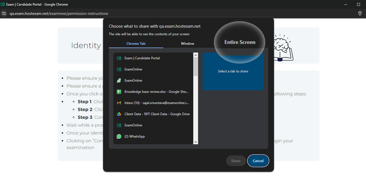Click the WhatsApp icon in tab list
Image resolution: width=366 pixels, height=179 pixels.
(119, 136)
